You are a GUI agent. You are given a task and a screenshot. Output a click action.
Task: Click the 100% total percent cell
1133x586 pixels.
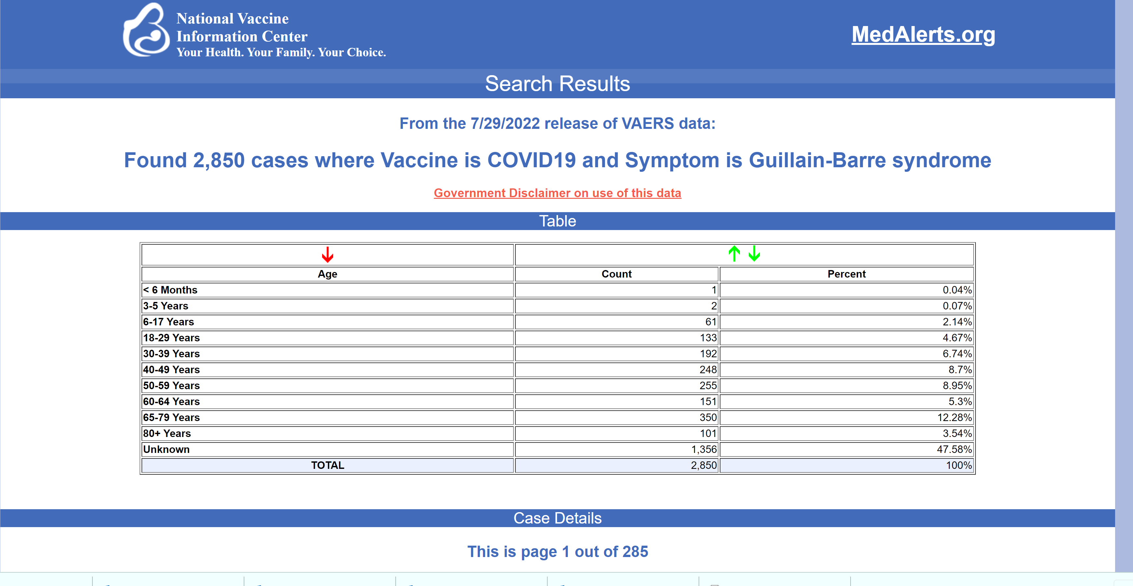pyautogui.click(x=846, y=466)
